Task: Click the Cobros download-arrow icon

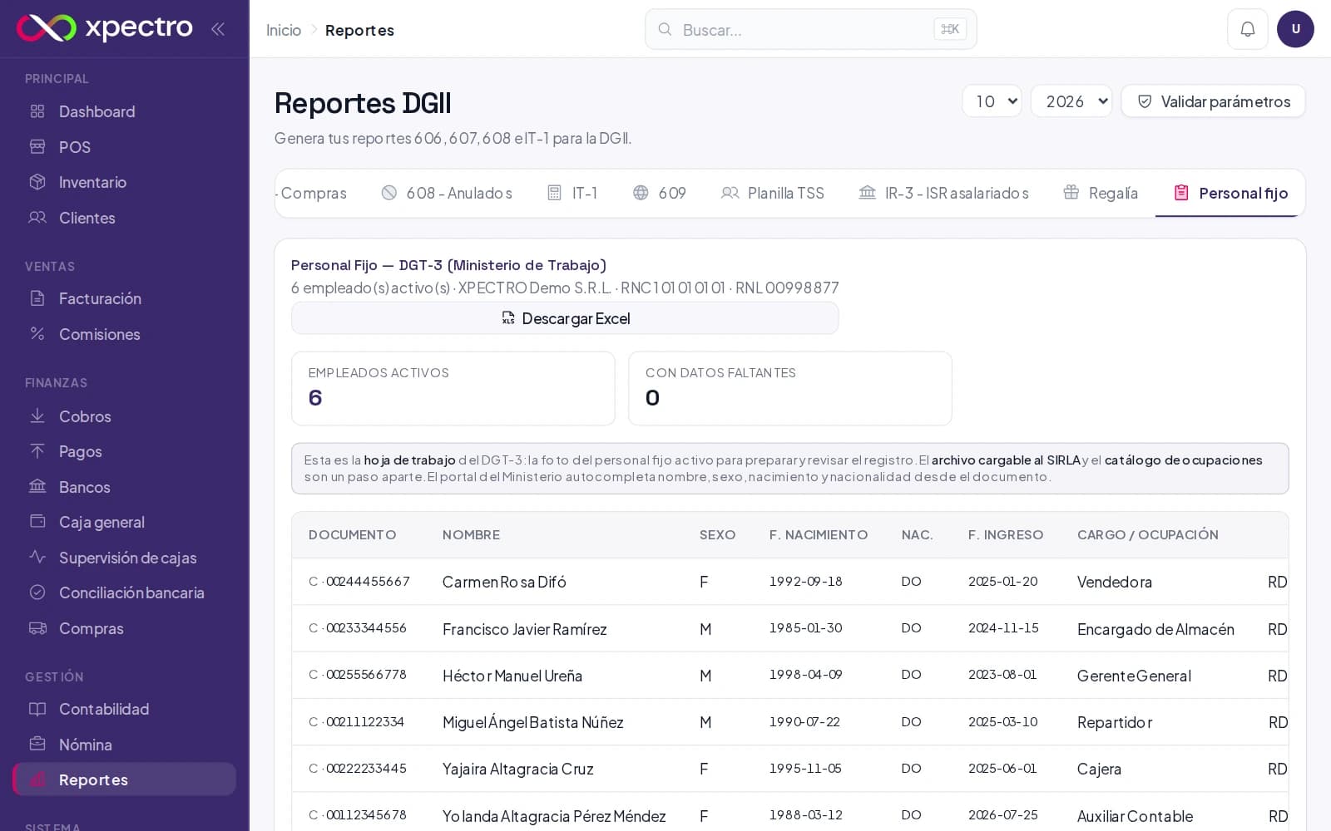Action: (x=37, y=415)
